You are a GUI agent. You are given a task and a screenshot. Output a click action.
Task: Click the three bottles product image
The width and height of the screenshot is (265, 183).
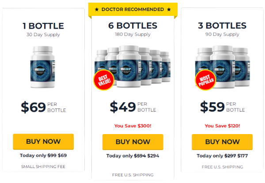(x=223, y=67)
